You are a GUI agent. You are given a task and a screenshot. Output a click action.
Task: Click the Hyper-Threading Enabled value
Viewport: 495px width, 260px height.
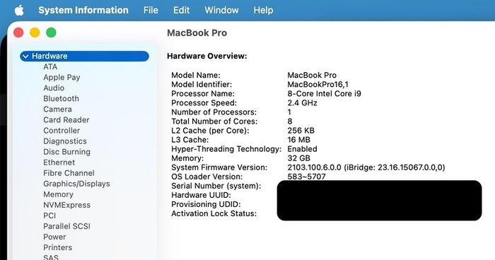point(302,149)
